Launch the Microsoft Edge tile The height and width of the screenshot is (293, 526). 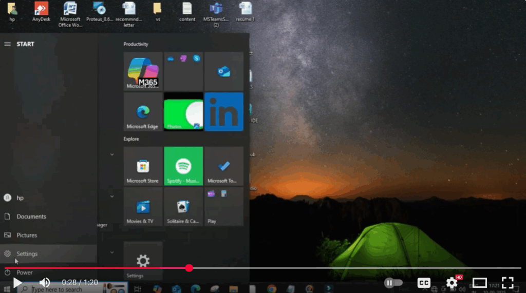point(143,112)
